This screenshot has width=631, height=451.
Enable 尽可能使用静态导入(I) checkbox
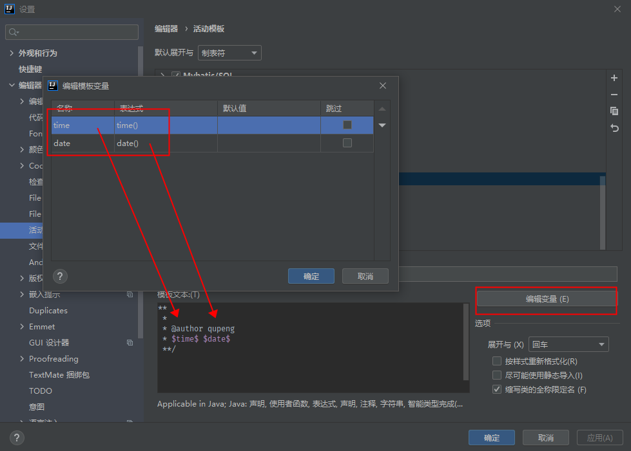point(497,375)
